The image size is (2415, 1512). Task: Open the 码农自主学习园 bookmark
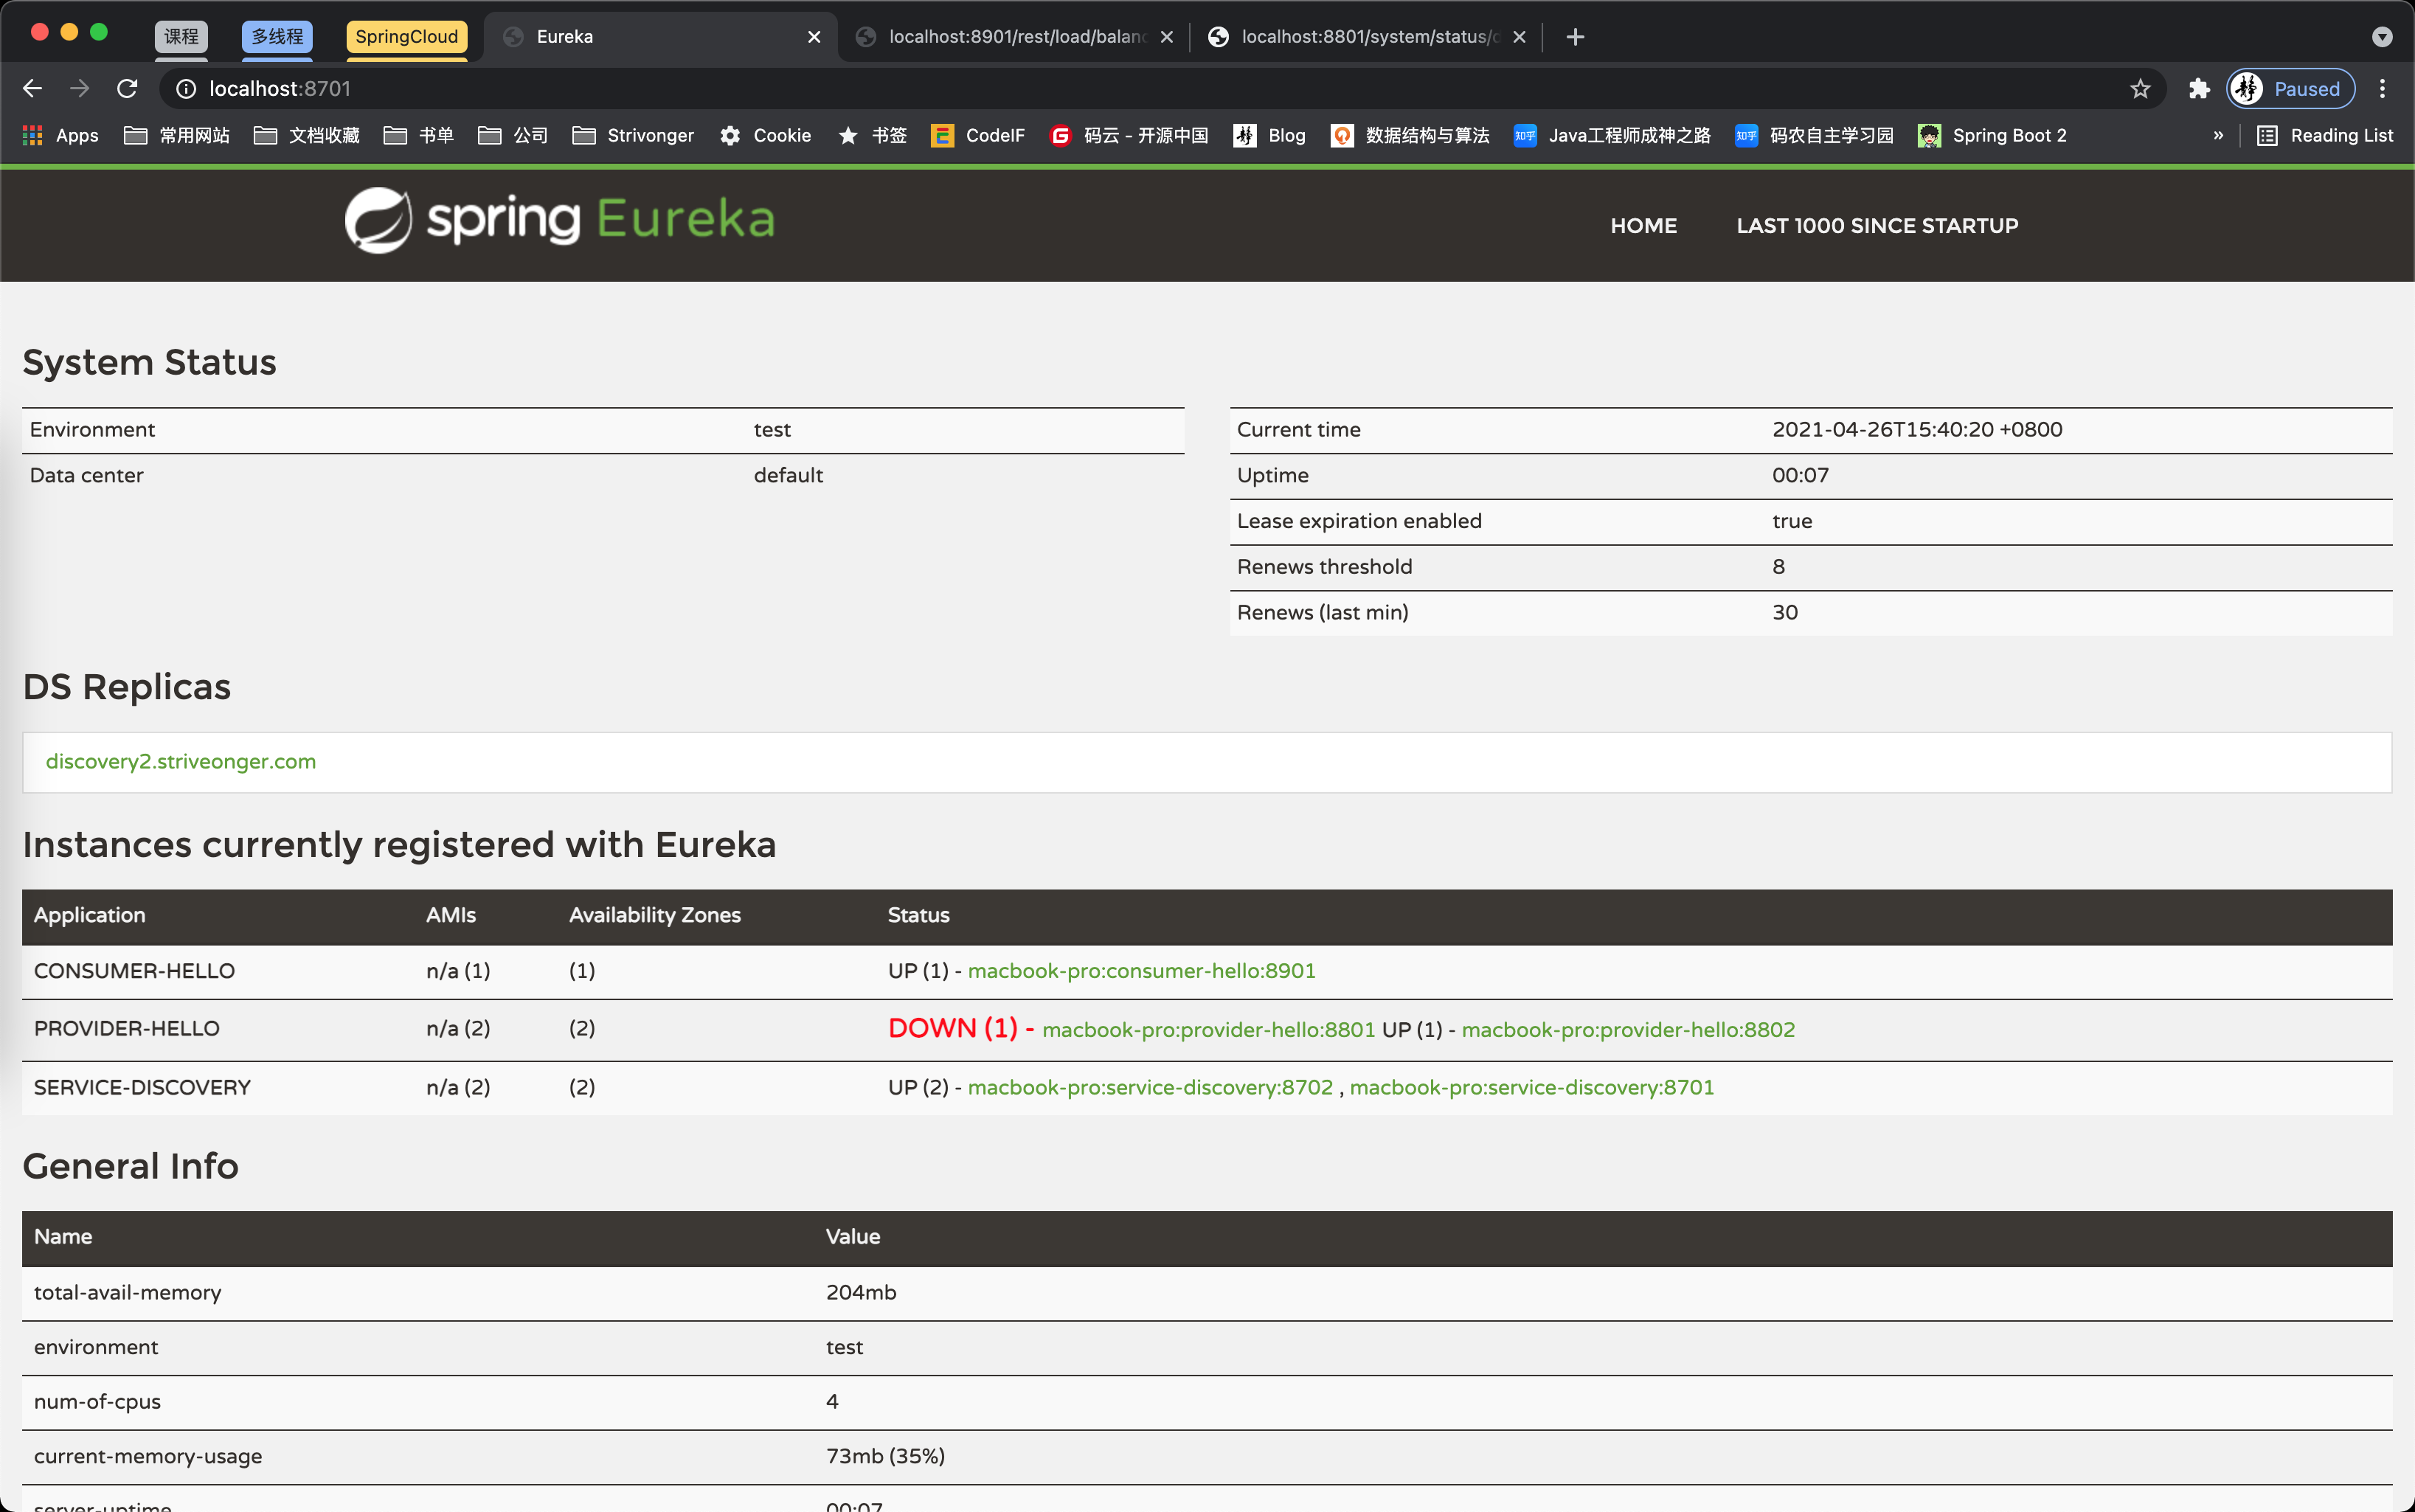tap(1814, 135)
